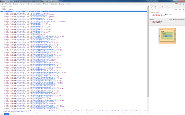This screenshot has height=115, width=185.
Task: Click the Styles Filter input field
Action: [x=161, y=10]
